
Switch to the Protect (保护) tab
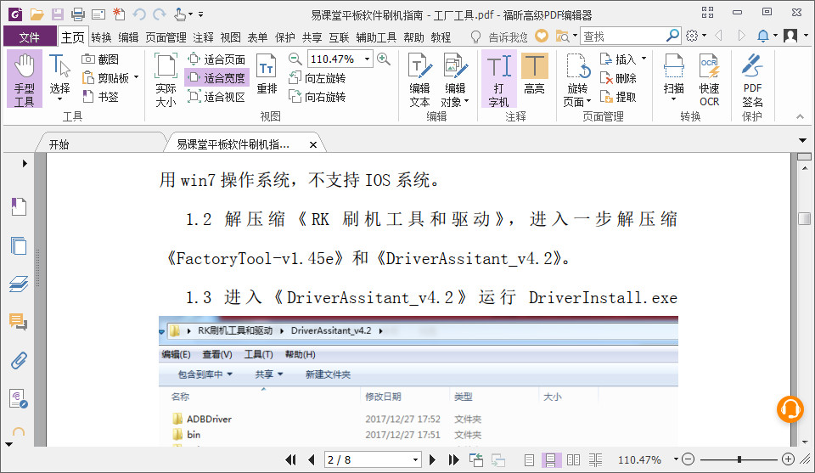[x=285, y=37]
